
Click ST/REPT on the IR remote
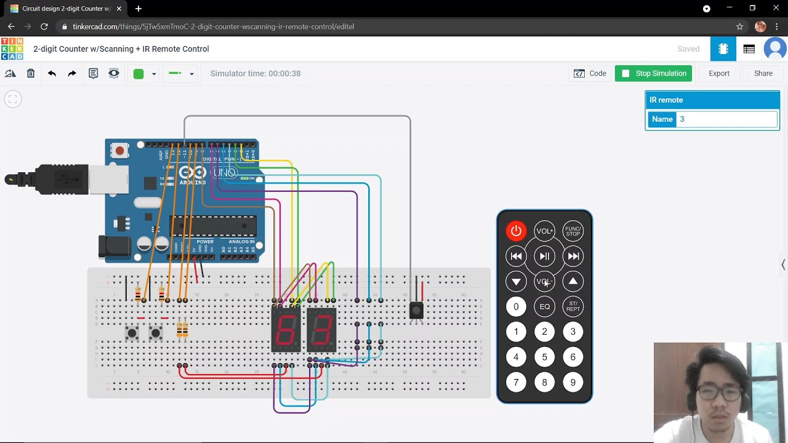(573, 307)
